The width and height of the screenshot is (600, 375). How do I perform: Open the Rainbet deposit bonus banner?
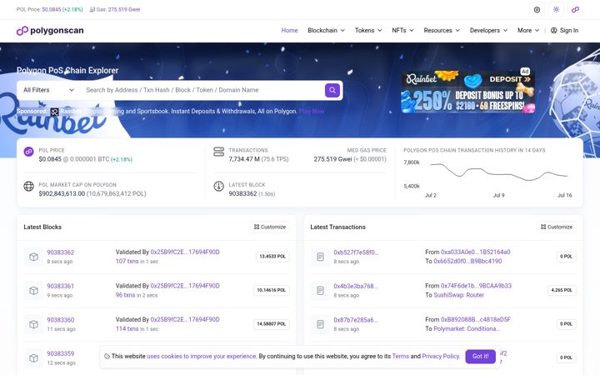[467, 92]
